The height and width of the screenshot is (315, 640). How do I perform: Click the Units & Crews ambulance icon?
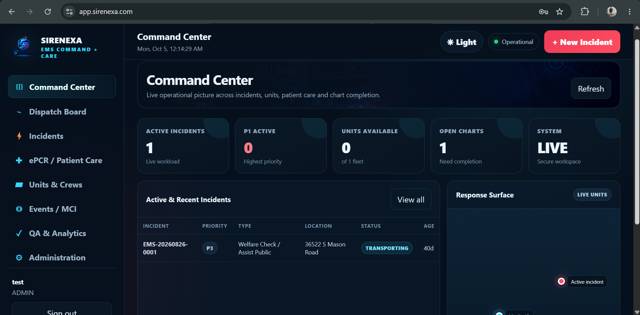point(19,185)
